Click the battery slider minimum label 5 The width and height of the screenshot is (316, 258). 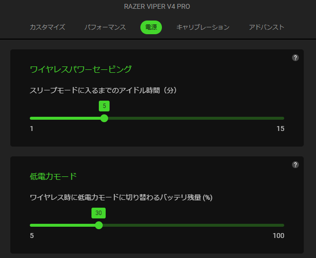pyautogui.click(x=32, y=236)
